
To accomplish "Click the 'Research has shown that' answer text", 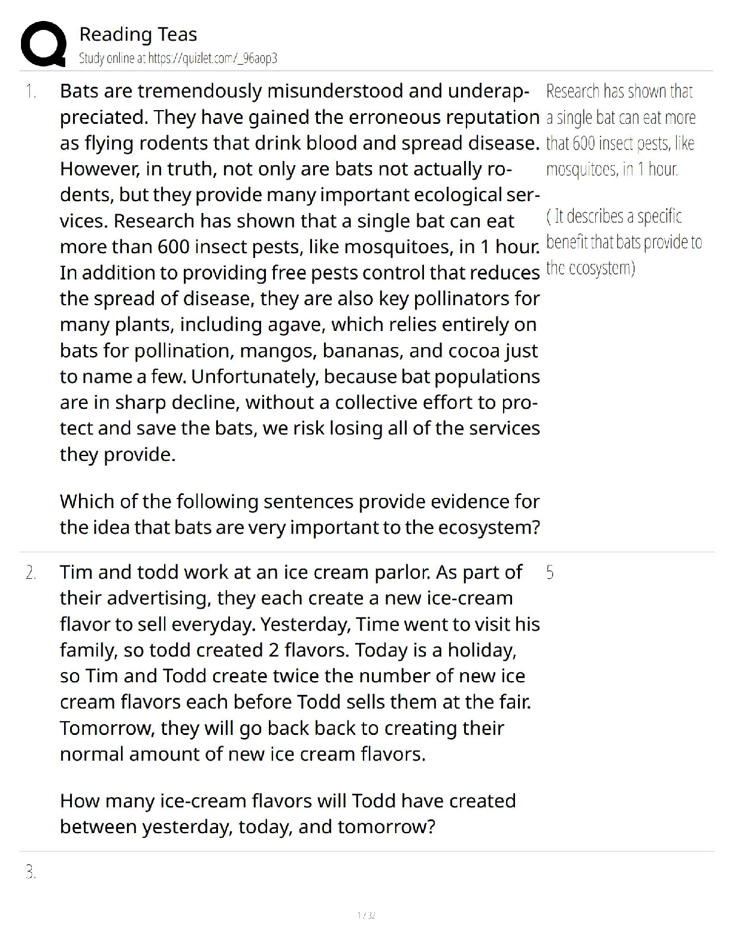I will click(619, 91).
